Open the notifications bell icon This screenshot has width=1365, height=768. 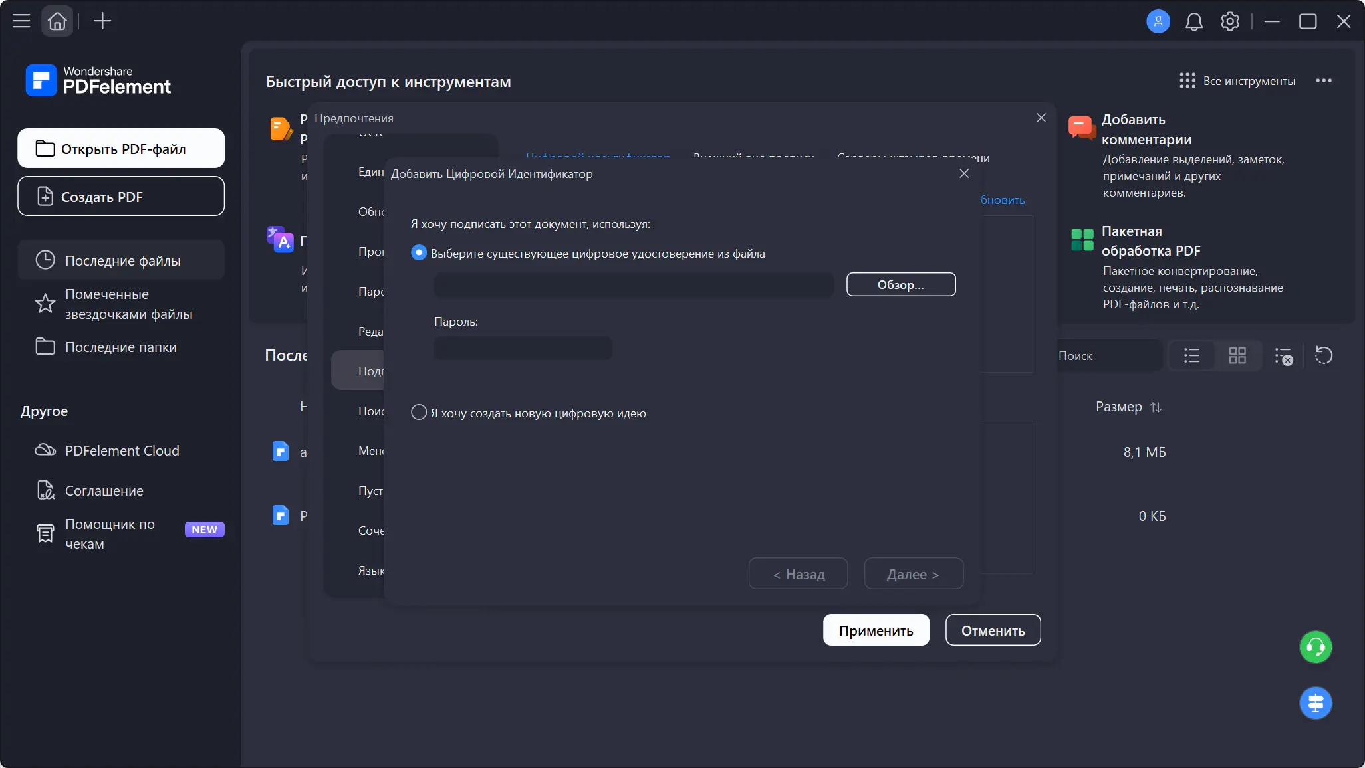pos(1194,21)
